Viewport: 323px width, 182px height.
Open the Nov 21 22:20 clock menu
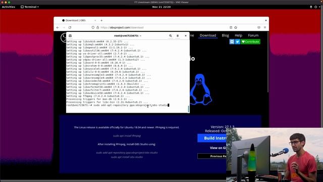pos(161,7)
